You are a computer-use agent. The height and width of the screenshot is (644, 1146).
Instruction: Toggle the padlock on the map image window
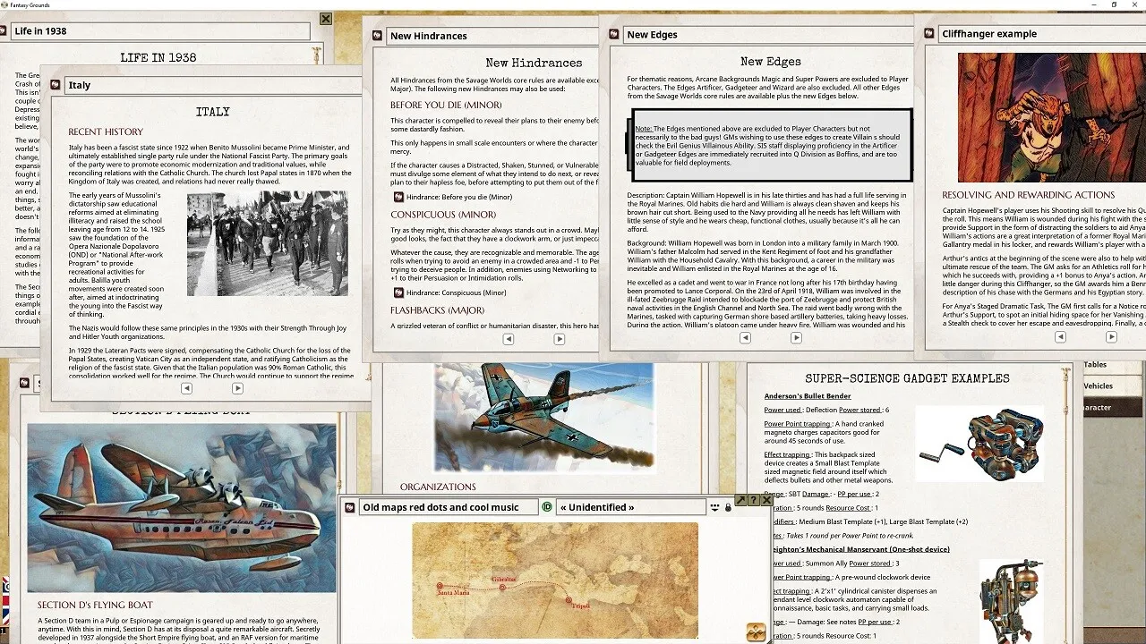point(728,507)
